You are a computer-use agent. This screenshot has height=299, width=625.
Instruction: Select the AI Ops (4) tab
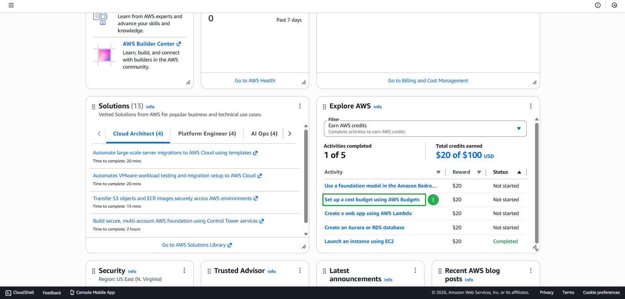point(264,134)
